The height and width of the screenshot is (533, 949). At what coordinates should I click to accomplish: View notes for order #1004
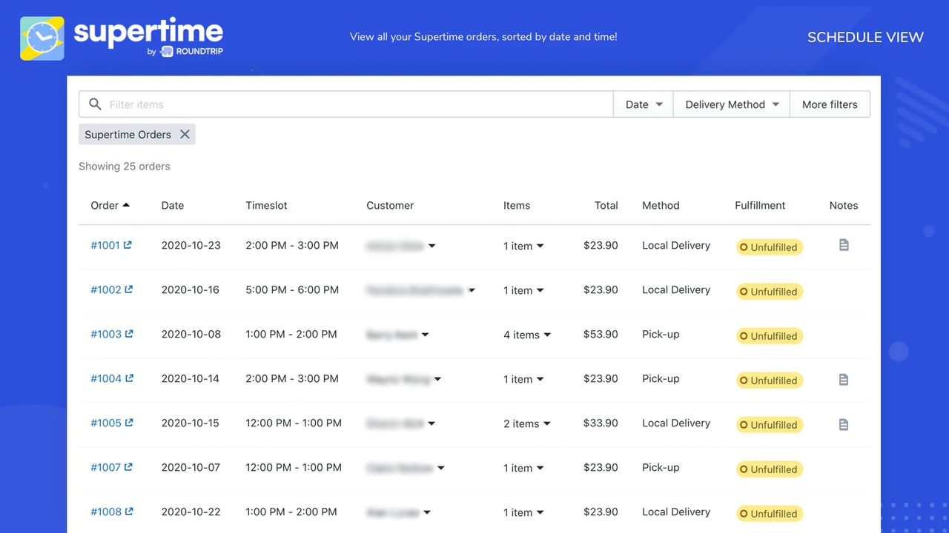click(x=843, y=378)
